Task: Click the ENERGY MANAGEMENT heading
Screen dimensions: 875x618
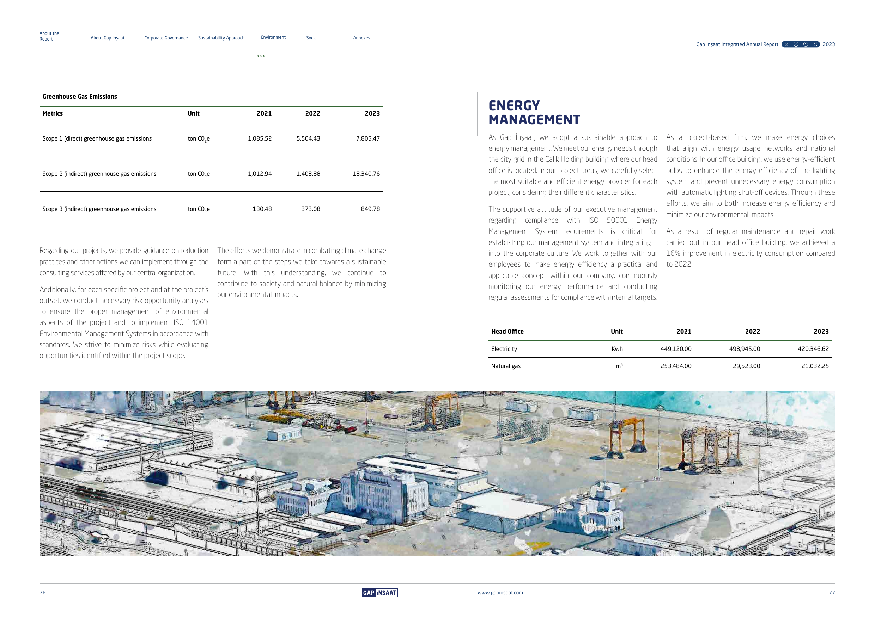Action: [x=534, y=112]
